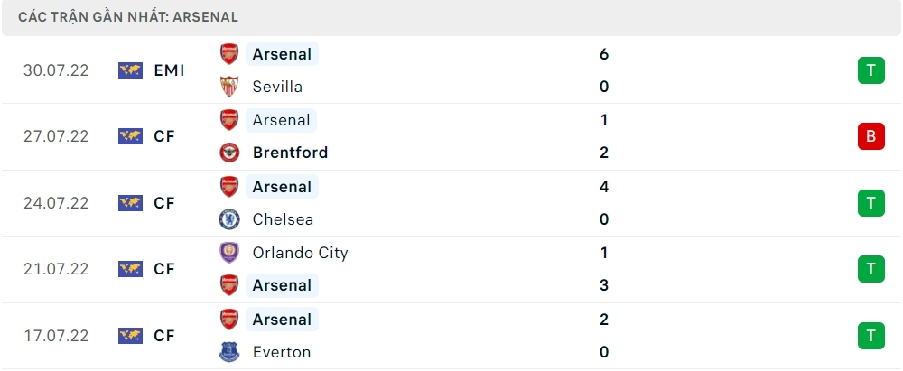Click green T badge for Sevilla match

point(870,70)
